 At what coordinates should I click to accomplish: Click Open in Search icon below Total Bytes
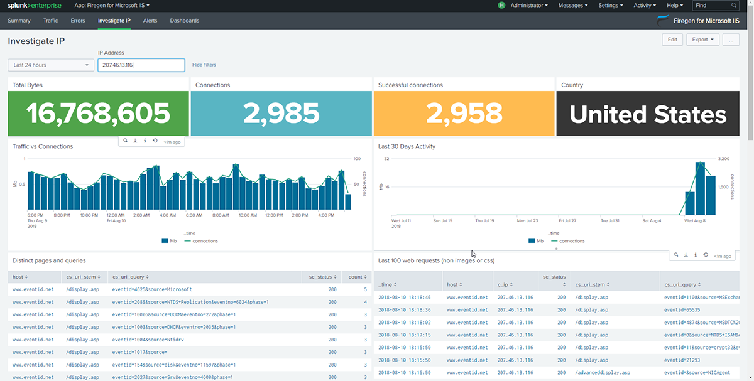(x=126, y=141)
